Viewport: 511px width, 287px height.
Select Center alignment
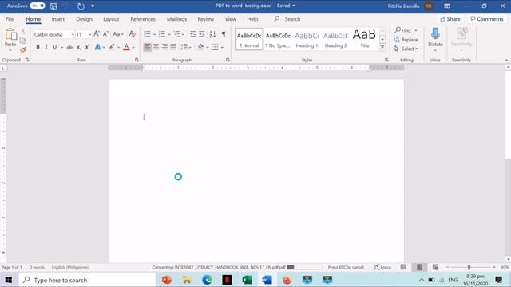(x=156, y=47)
